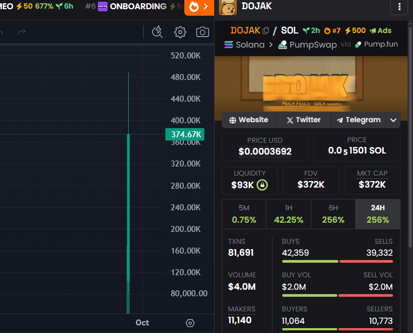The height and width of the screenshot is (333, 413).
Task: Click the buy vol versus sell vol bar
Action: (x=337, y=295)
